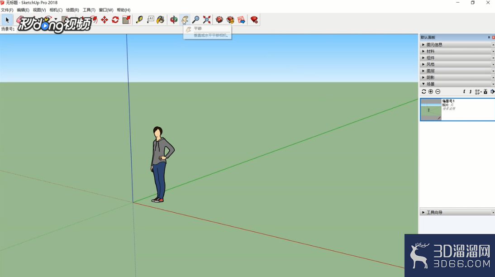Viewport: 495px width, 277px height.
Task: Pin the 默认面板 tray
Action: click(x=489, y=37)
